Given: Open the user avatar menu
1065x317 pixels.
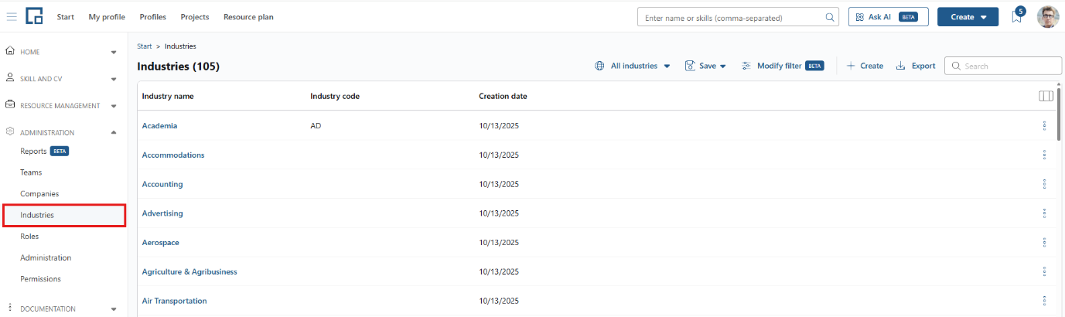Looking at the screenshot, I should pyautogui.click(x=1047, y=17).
